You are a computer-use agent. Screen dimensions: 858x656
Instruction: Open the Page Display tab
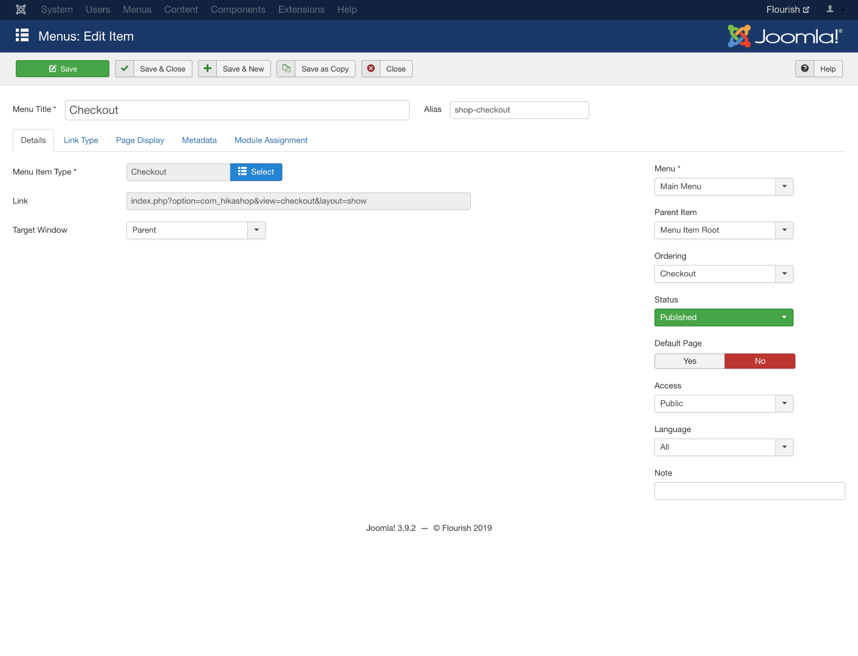point(140,140)
